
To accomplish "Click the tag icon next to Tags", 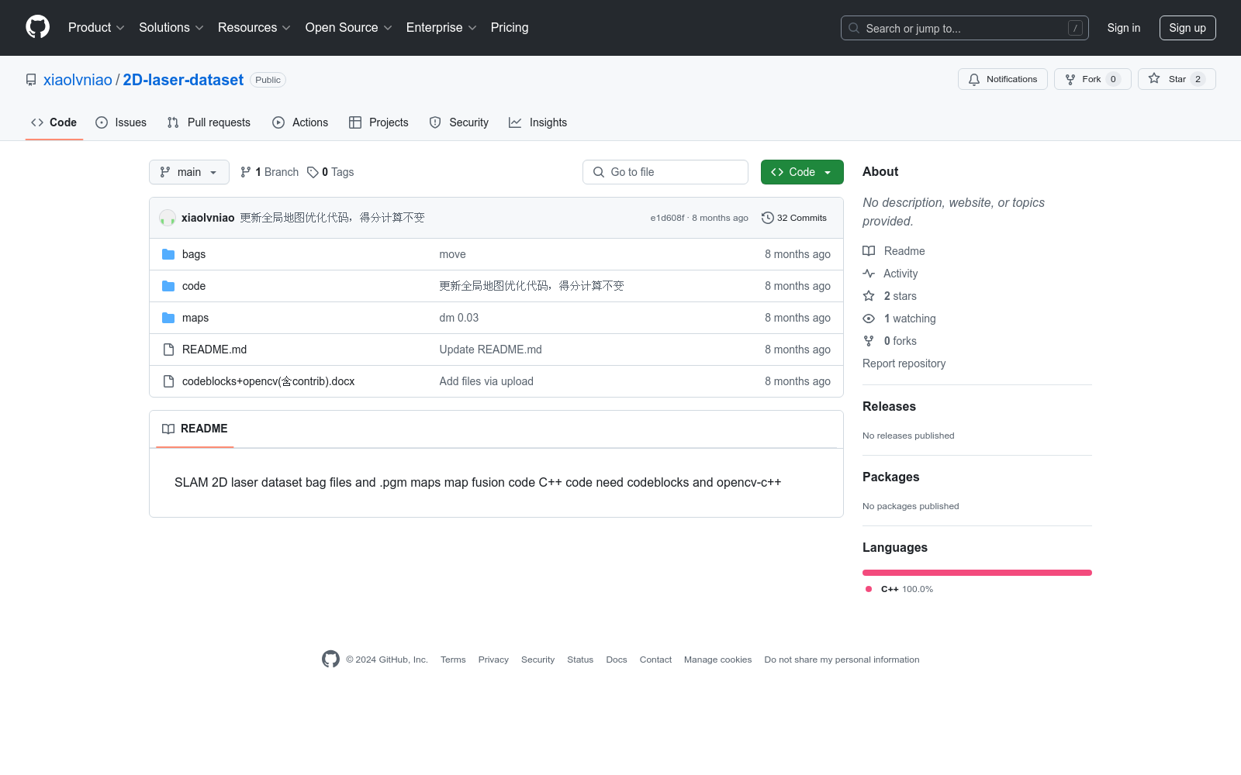I will click(x=313, y=172).
